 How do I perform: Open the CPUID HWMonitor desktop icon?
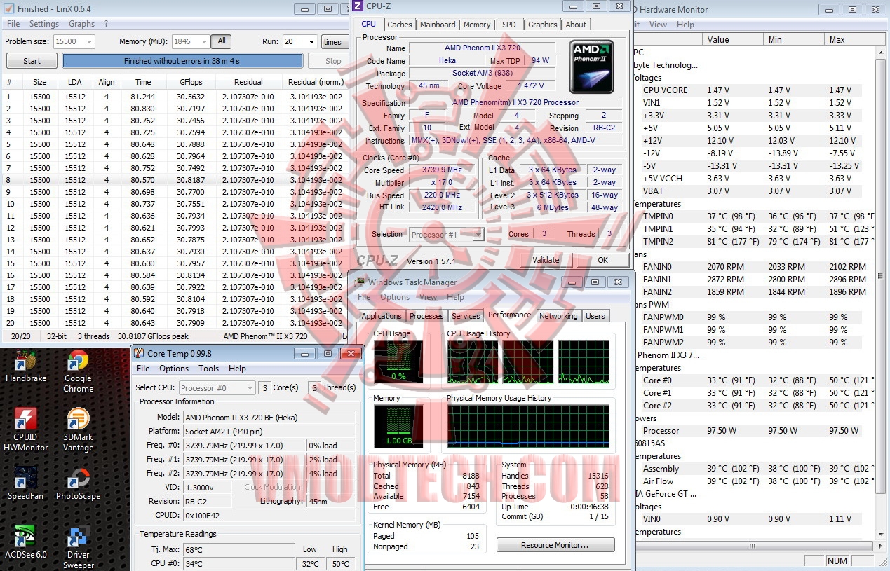(x=26, y=430)
